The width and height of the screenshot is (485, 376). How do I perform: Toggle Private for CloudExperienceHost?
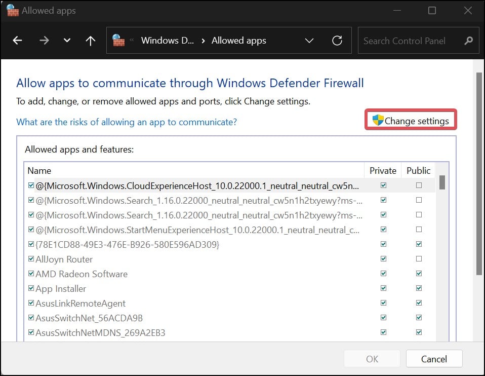(384, 185)
